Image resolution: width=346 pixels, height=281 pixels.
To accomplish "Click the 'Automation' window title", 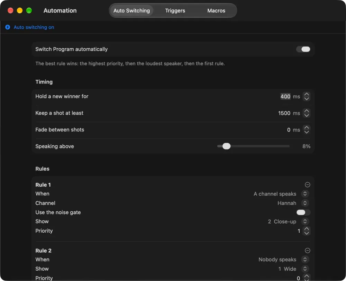I will point(60,11).
